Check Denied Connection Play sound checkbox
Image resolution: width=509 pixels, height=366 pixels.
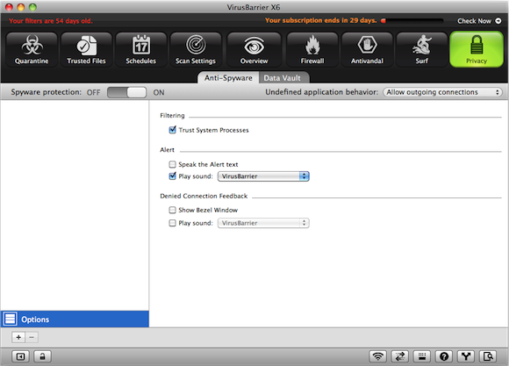pyautogui.click(x=172, y=223)
